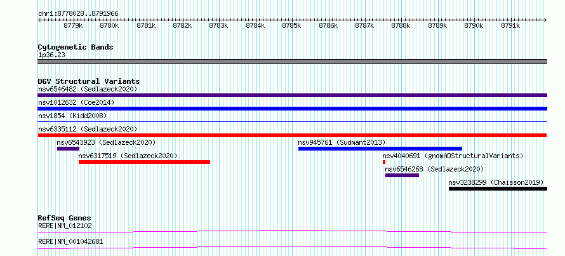
Task: Click the DGV Structural Variants track title
Action: (x=89, y=81)
